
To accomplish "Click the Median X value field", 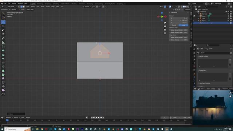I will [x=179, y=18].
